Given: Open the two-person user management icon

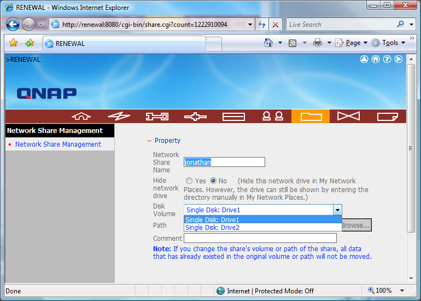Looking at the screenshot, I should point(272,116).
